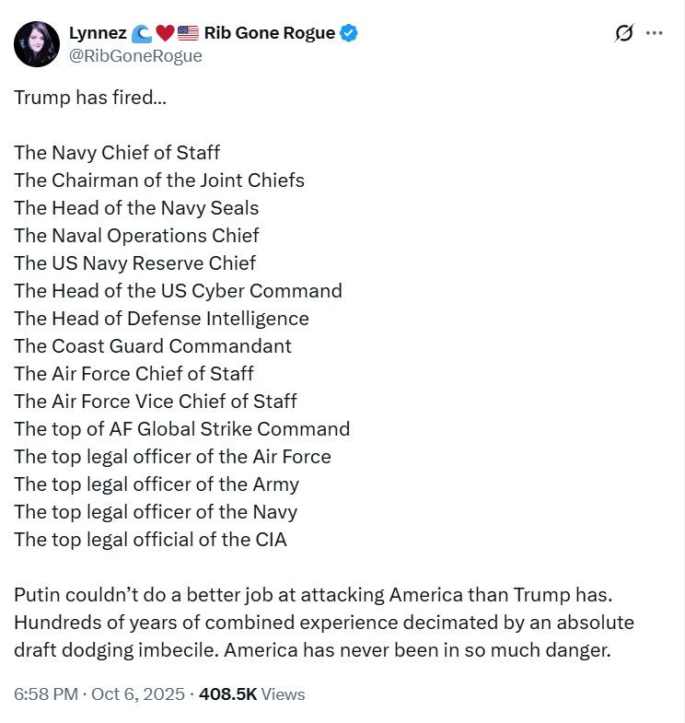Viewport: 685px width, 723px height.
Task: Open the Grok explain post icon
Action: 623,33
